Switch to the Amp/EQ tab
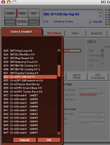Screen dimensions: 110x145 96,33
